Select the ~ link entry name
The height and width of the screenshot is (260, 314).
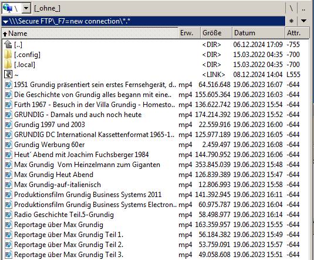(x=16, y=75)
